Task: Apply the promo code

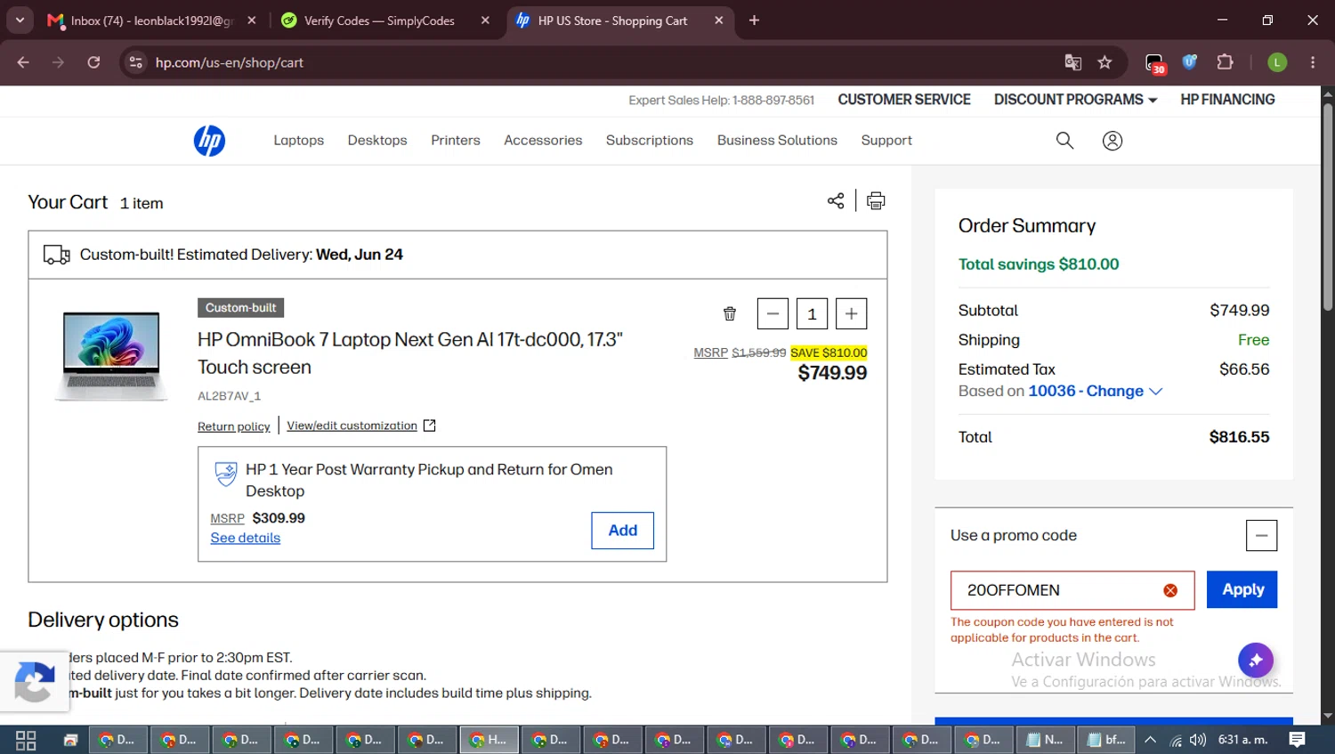Action: click(1242, 589)
